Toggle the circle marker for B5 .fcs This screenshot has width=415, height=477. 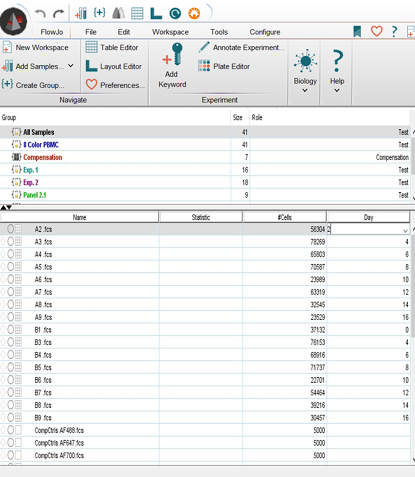tap(11, 367)
